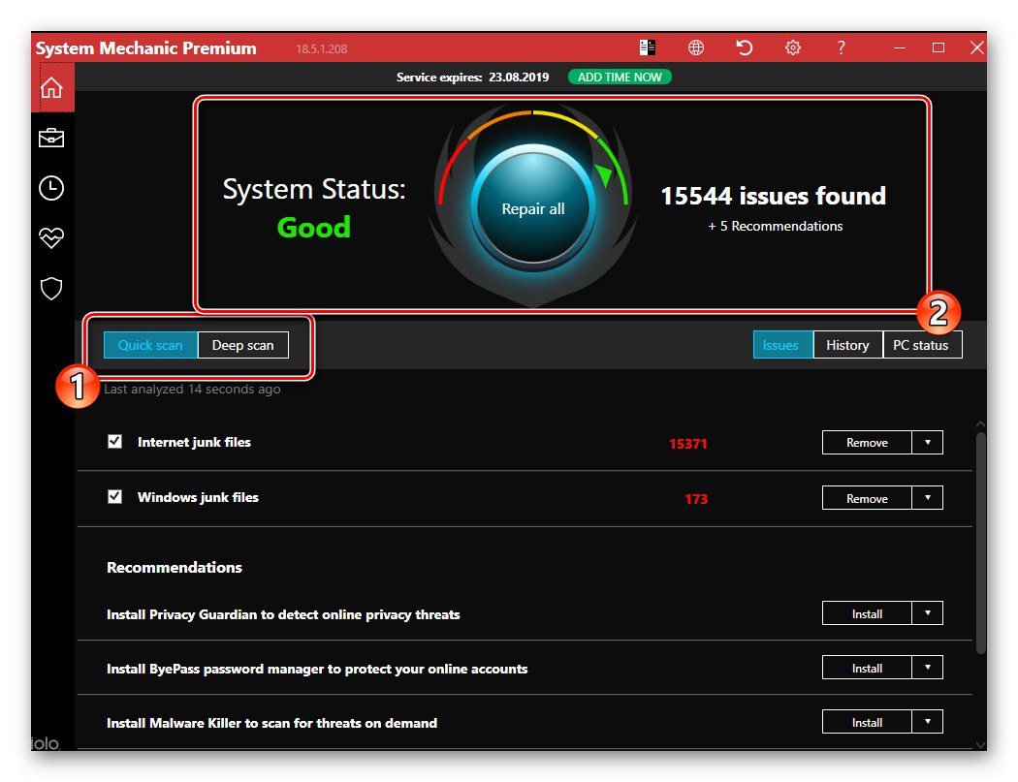Uncheck Windows junk files checkbox
Viewport: 1018px width, 782px height.
pos(115,496)
